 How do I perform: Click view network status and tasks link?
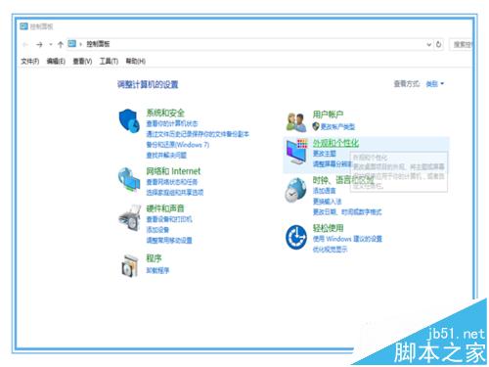(x=172, y=182)
